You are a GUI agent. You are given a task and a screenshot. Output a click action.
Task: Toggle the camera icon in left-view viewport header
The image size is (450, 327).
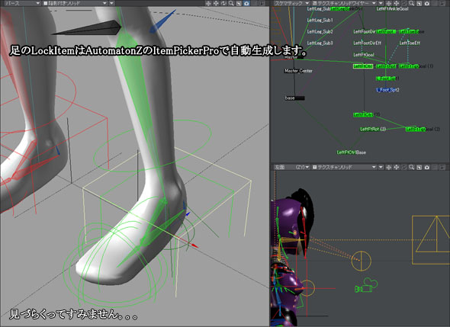tap(427, 167)
